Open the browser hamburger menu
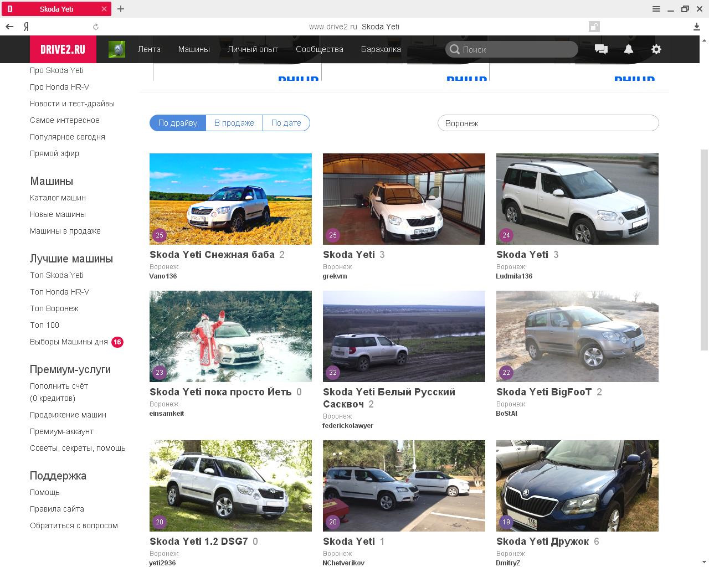This screenshot has height=567, width=709. 656,9
